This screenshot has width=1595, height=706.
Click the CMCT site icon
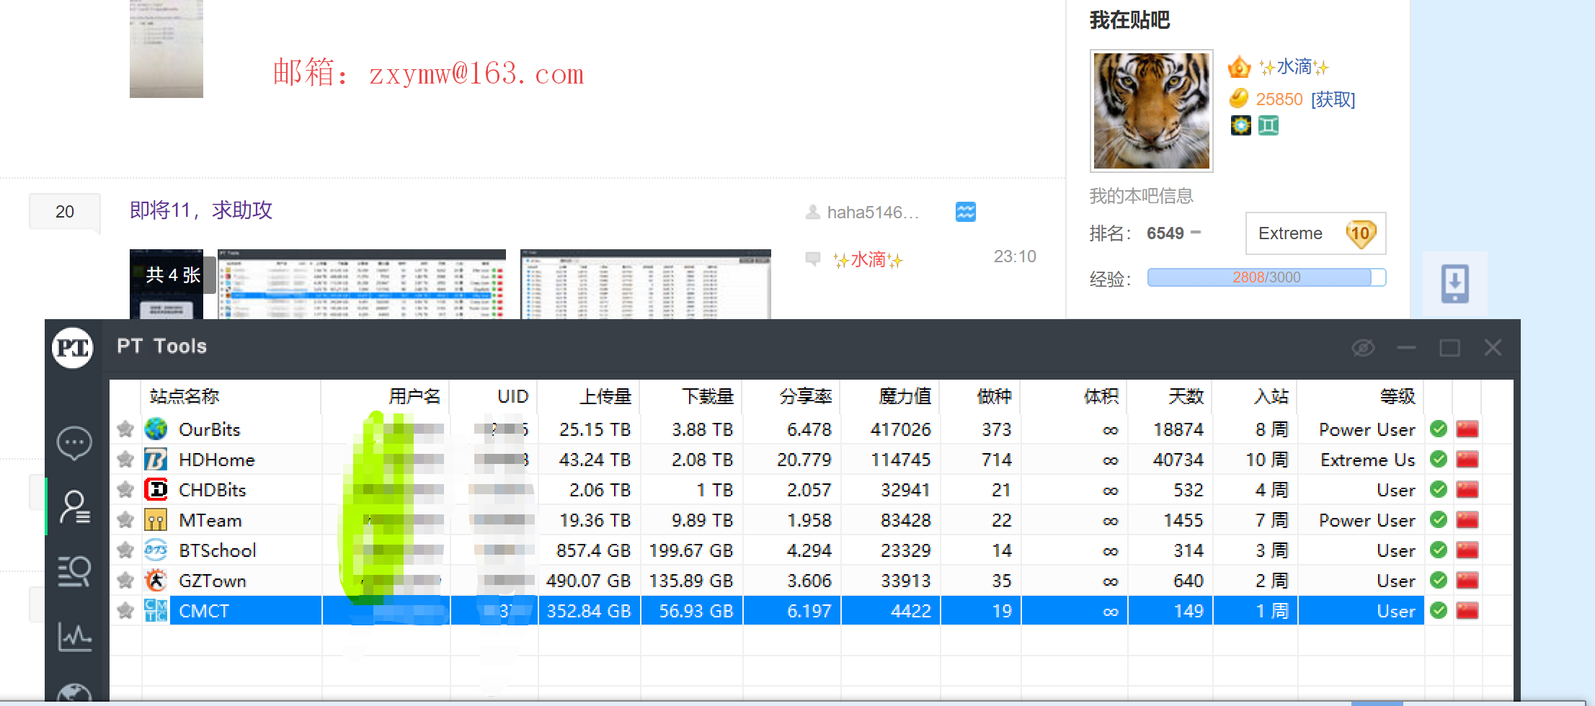tap(156, 611)
